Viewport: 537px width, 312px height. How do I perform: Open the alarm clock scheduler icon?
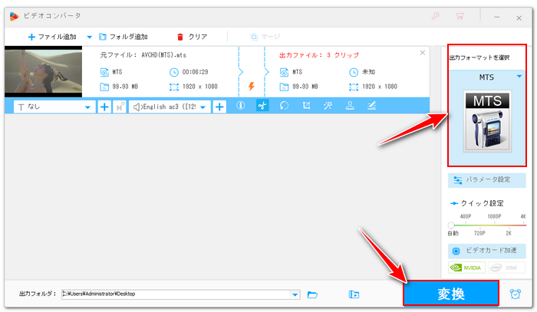[x=516, y=294]
